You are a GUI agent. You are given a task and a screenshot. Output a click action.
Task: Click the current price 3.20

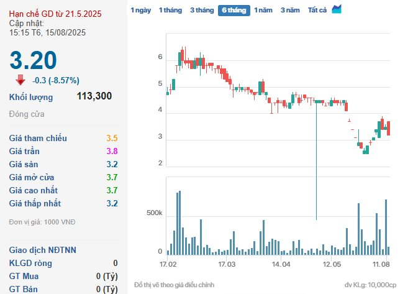[33, 60]
